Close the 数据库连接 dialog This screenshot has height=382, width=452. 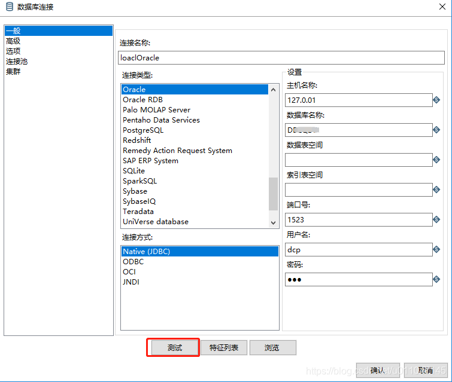(442, 7)
